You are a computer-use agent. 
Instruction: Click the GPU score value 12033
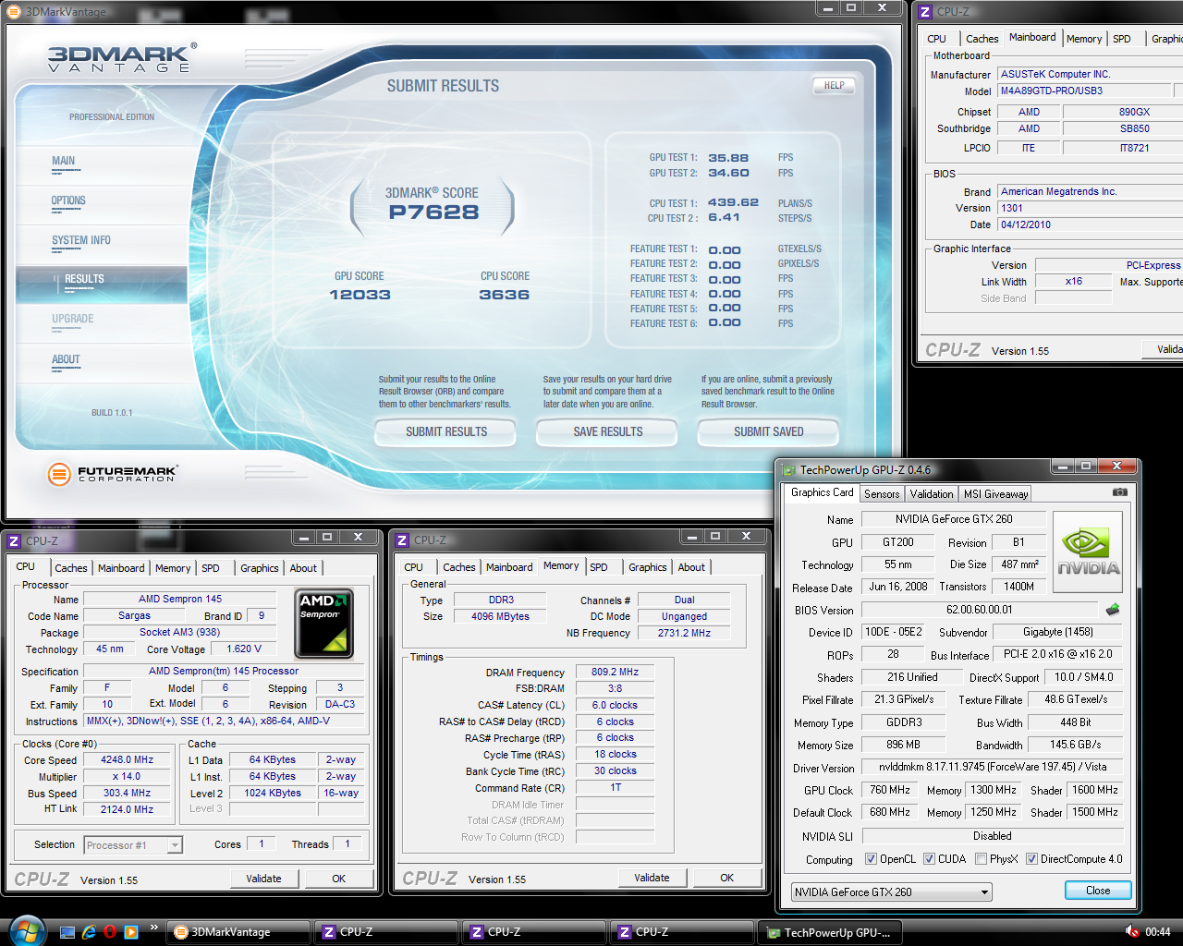[360, 295]
